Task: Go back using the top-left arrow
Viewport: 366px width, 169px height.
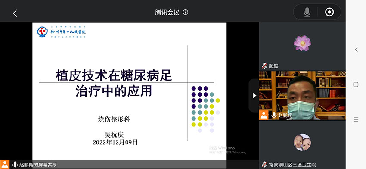Action: [x=15, y=13]
